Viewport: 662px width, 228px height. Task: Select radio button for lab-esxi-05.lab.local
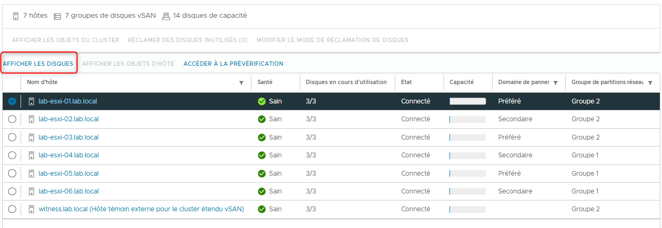pyautogui.click(x=12, y=174)
